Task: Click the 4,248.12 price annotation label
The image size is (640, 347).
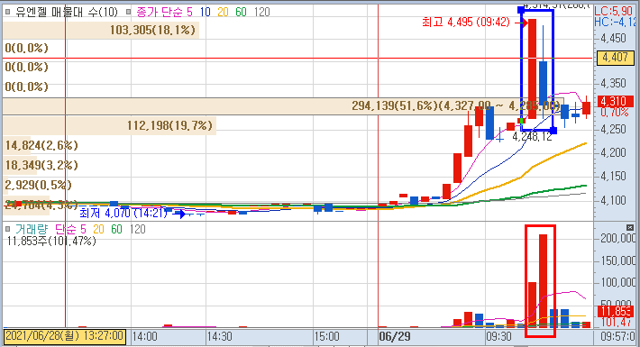Action: tap(532, 137)
